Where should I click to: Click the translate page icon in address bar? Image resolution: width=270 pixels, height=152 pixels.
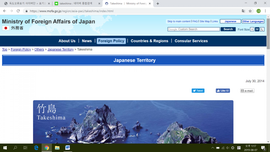[x=243, y=11]
